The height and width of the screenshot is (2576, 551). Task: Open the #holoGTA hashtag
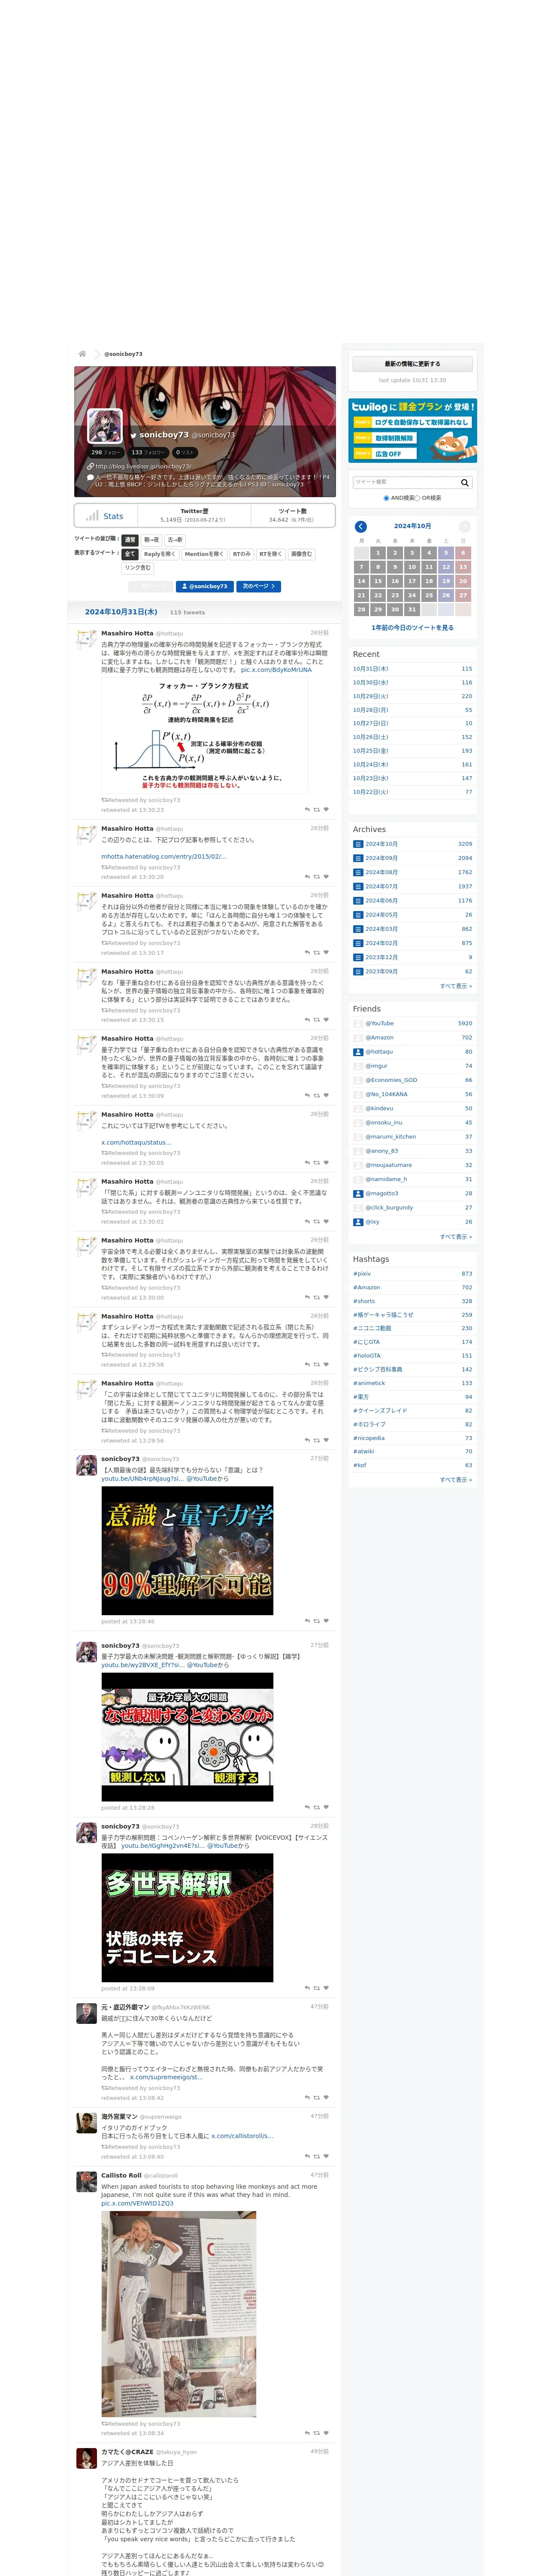click(x=367, y=1356)
